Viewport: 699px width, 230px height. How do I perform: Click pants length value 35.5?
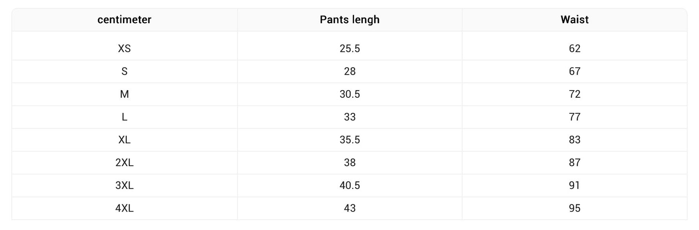349,140
